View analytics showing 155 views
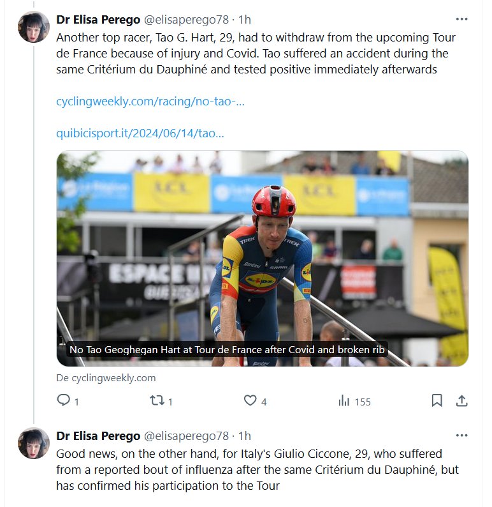The height and width of the screenshot is (507, 492). point(344,401)
